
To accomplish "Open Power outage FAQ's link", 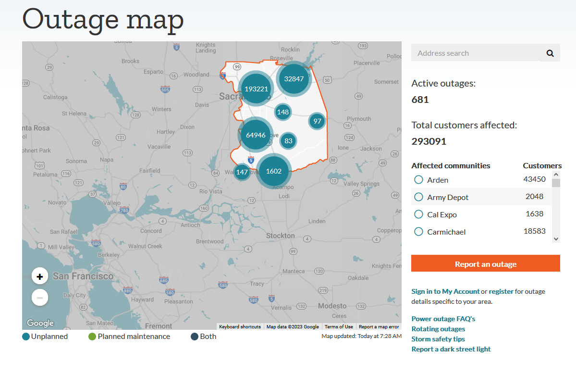I will pyautogui.click(x=443, y=319).
